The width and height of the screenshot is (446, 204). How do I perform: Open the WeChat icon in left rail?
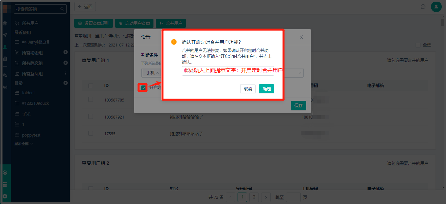click(x=5, y=75)
